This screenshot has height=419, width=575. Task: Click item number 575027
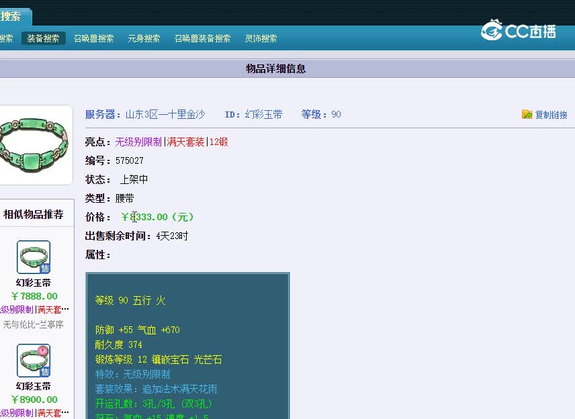click(130, 160)
